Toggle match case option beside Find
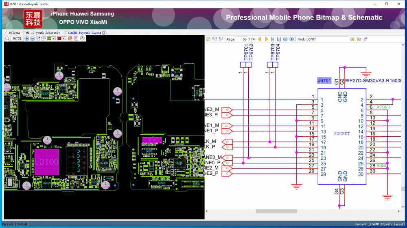This screenshot has height=228, width=407. [365, 39]
